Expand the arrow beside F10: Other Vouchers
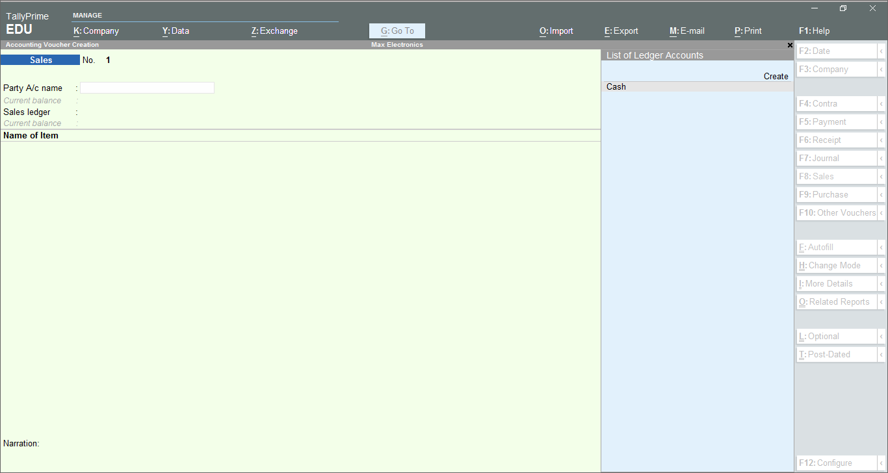Screen dimensions: 888x473 881,212
